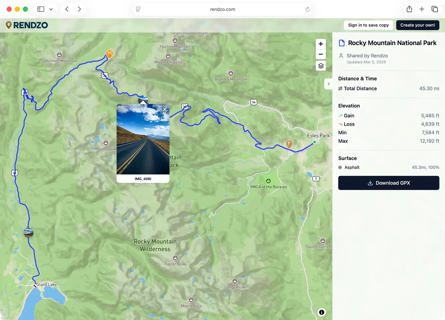This screenshot has height=320, width=445.
Task: Select the orange restaurant marker on the route
Action: coord(109,53)
